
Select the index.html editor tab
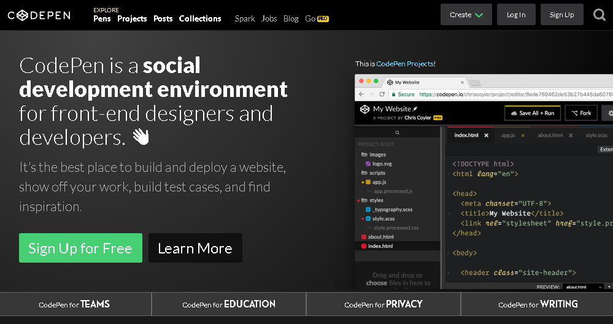[x=466, y=135]
